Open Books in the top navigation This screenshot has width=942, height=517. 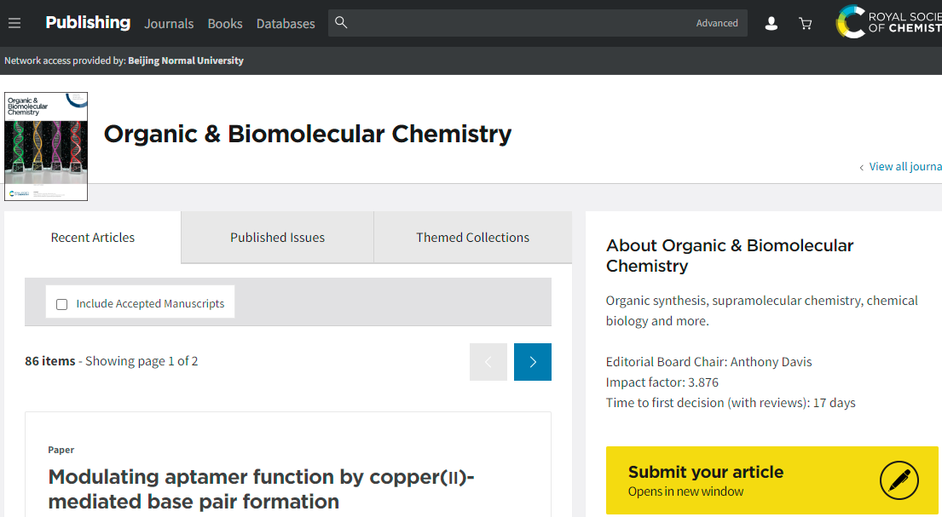pyautogui.click(x=225, y=24)
